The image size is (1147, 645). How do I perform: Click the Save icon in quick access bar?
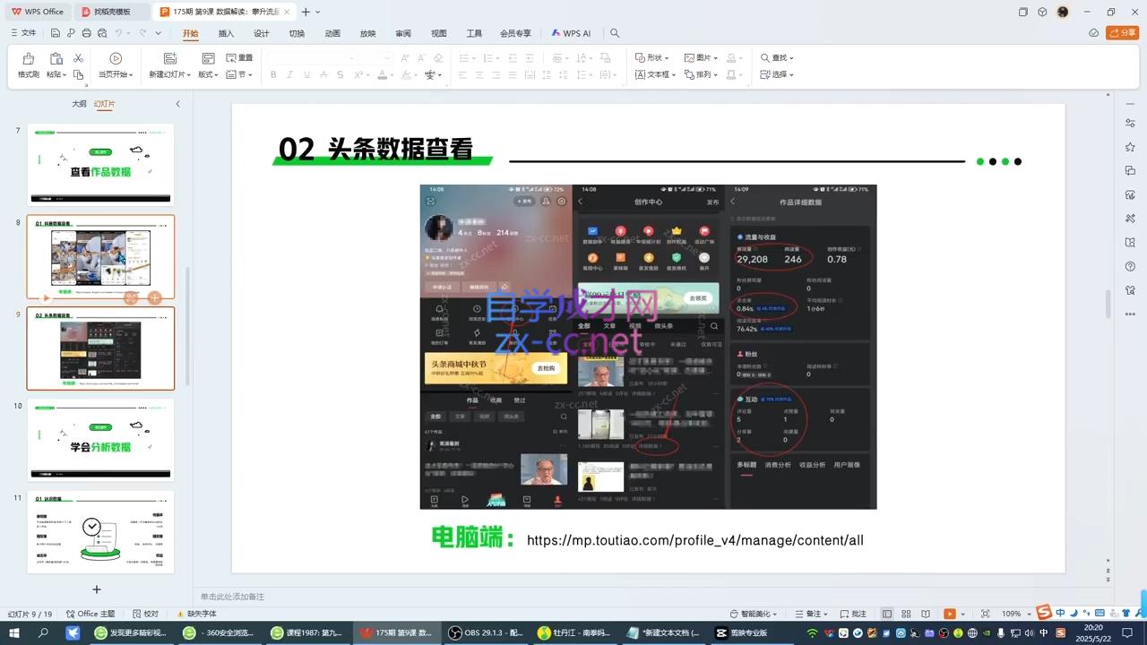(x=56, y=33)
